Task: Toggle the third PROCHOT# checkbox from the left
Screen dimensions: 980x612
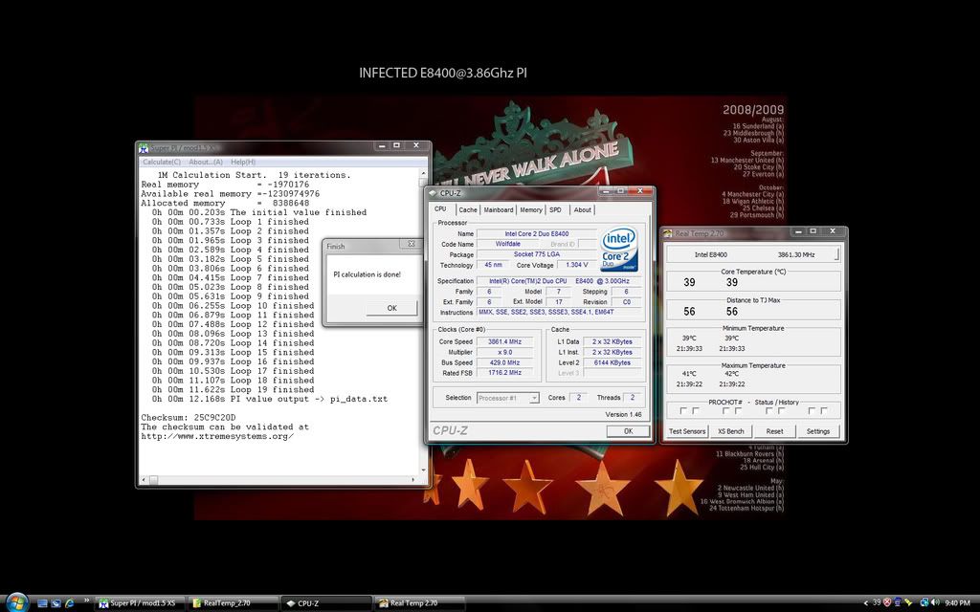Action: [x=726, y=411]
